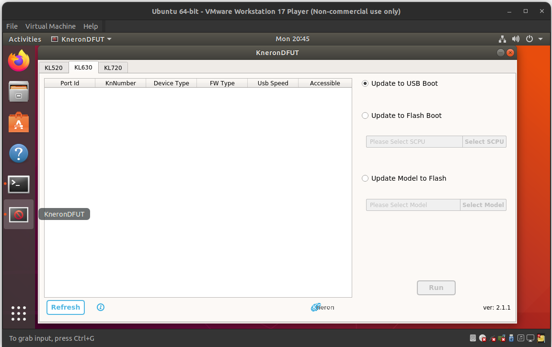Click the green card device icon in VMware bar
This screenshot has width=552, height=347.
[502, 338]
